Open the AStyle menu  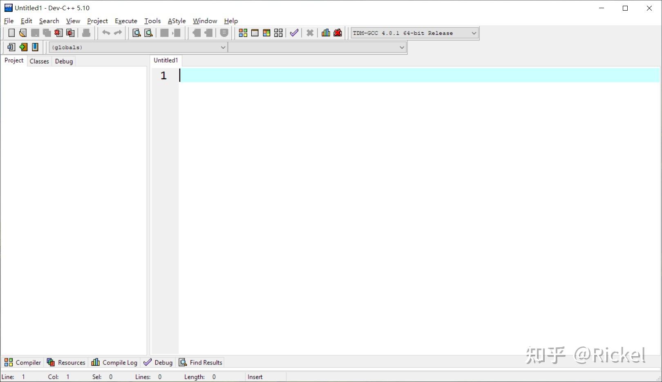pyautogui.click(x=177, y=21)
